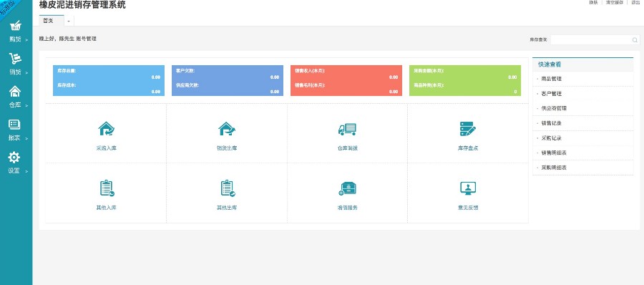Click the 供应商欠款 label in stats card
The width and height of the screenshot is (644, 285).
(187, 85)
